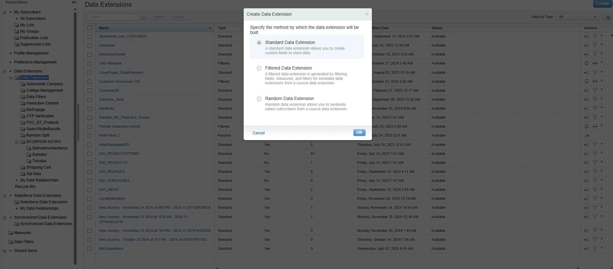Filter funnel icon for IGO_PRODUCTATTRIBS row
613x269 pixels.
point(595,154)
